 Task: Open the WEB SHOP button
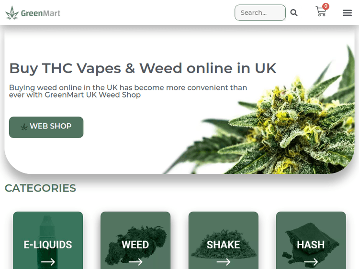(x=46, y=127)
